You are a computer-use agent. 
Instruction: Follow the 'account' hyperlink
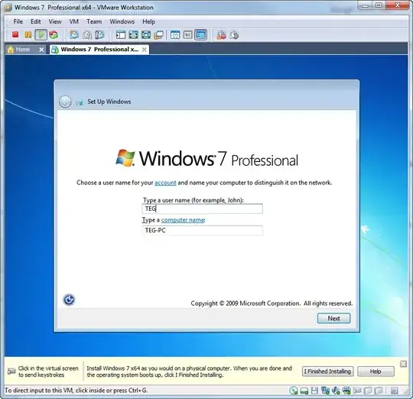(165, 183)
